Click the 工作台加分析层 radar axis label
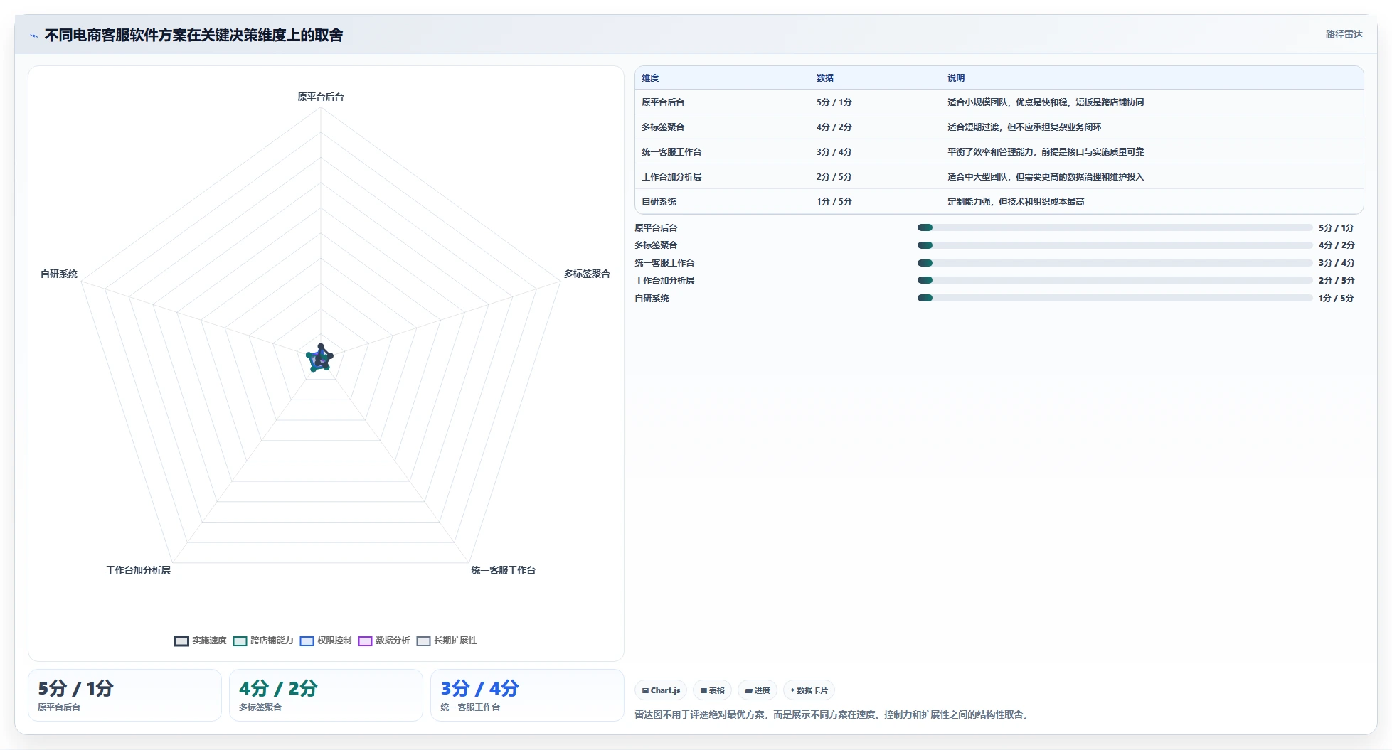Image resolution: width=1392 pixels, height=750 pixels. click(138, 570)
